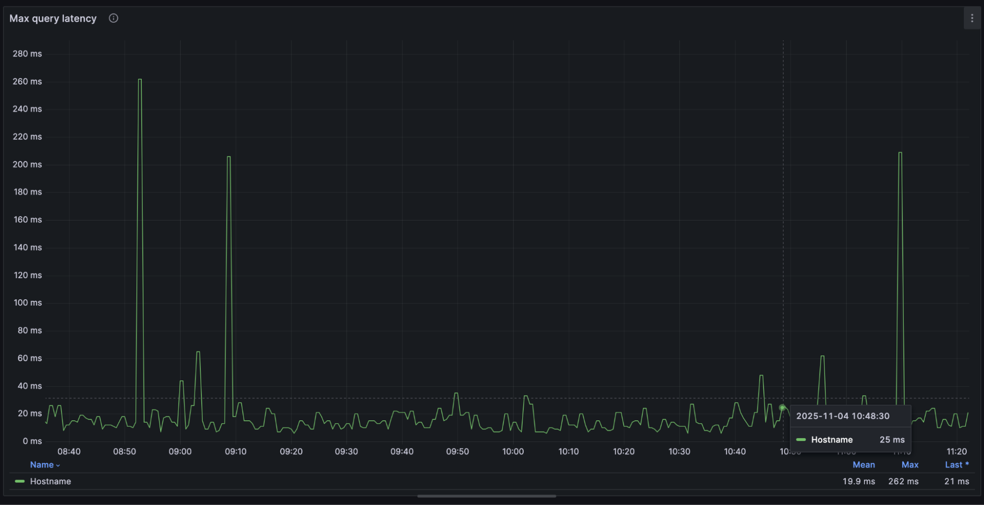This screenshot has height=505, width=984.
Task: Sort the legend by Max
Action: (910, 465)
